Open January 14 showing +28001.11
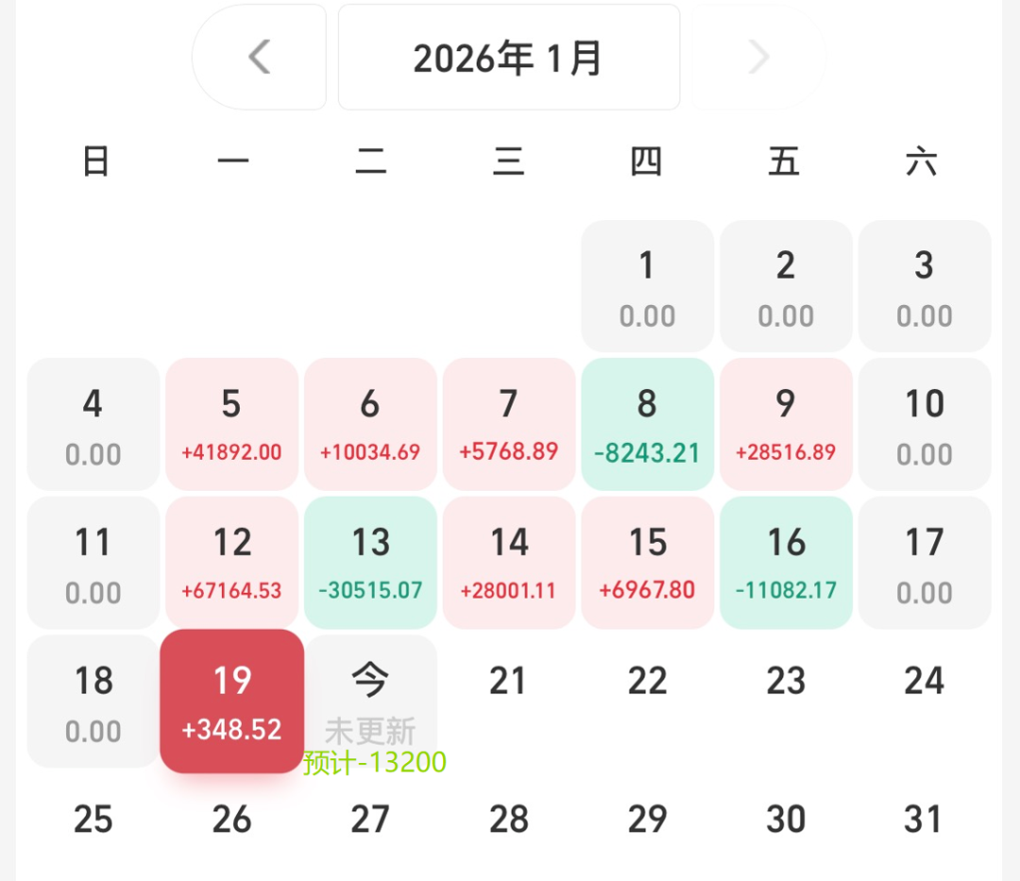Image resolution: width=1020 pixels, height=881 pixels. 509,563
